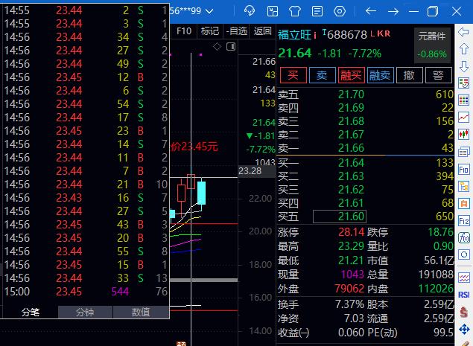The width and height of the screenshot is (473, 346).
Task: Switch to the 分钟 tab
Action: 85,312
